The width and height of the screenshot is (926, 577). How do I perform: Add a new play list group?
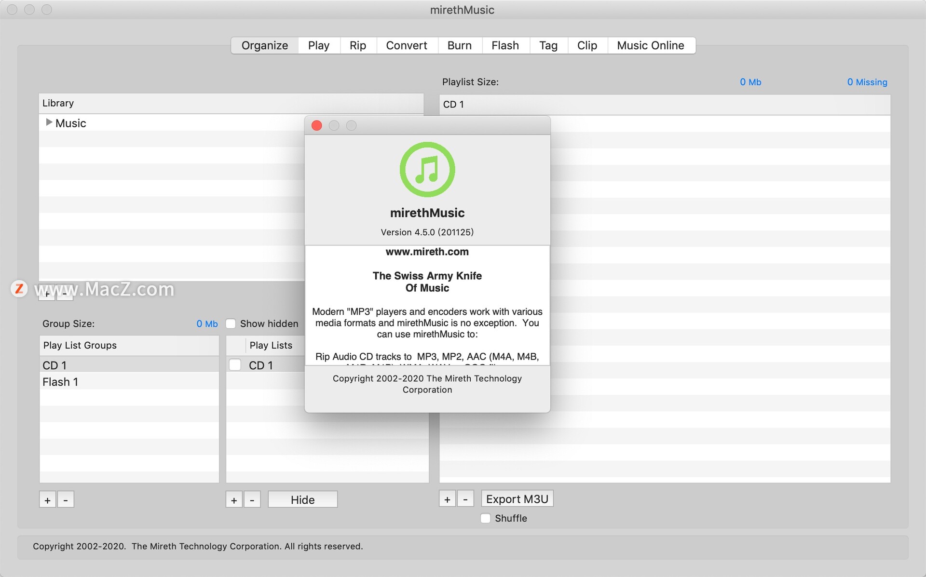47,500
